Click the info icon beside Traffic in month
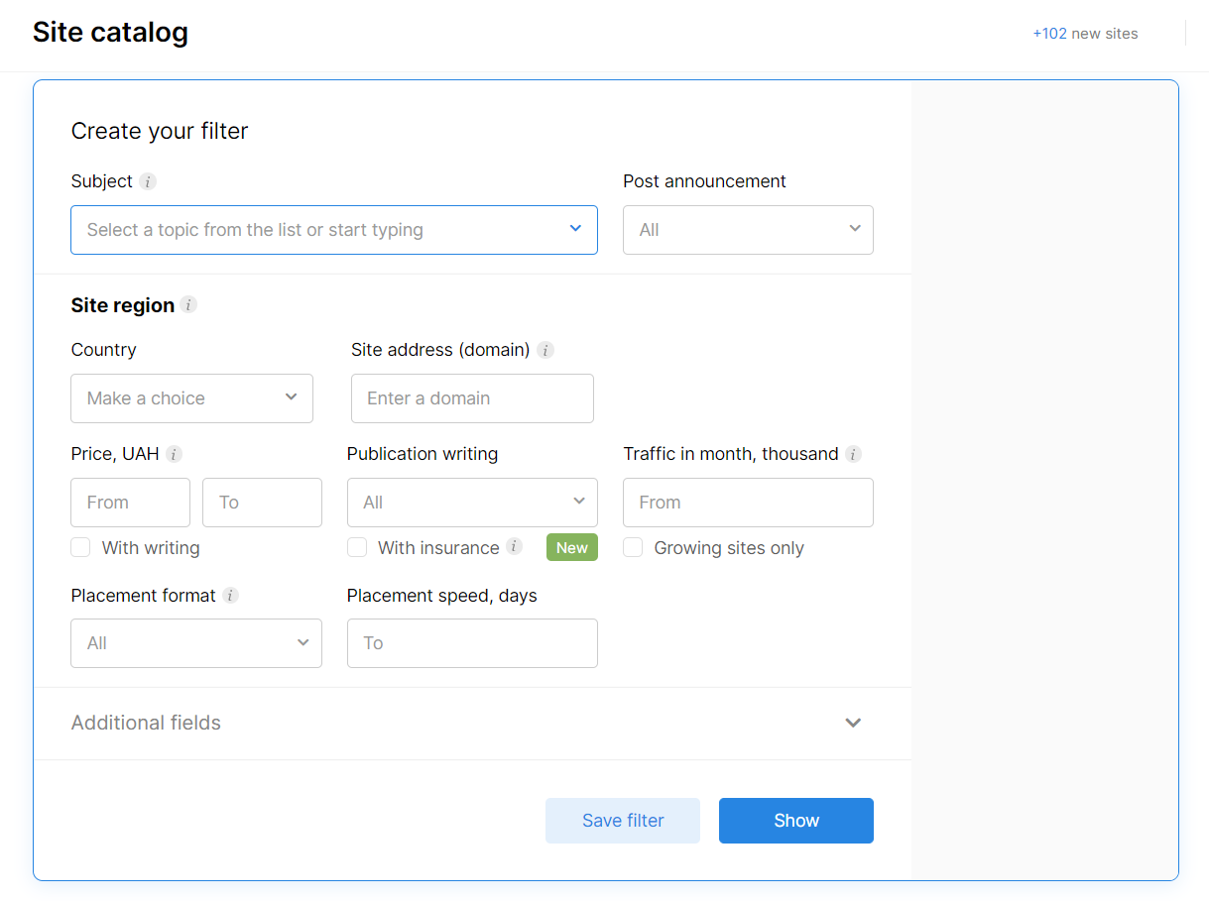Screen dimensions: 1209x901 pyautogui.click(x=853, y=454)
